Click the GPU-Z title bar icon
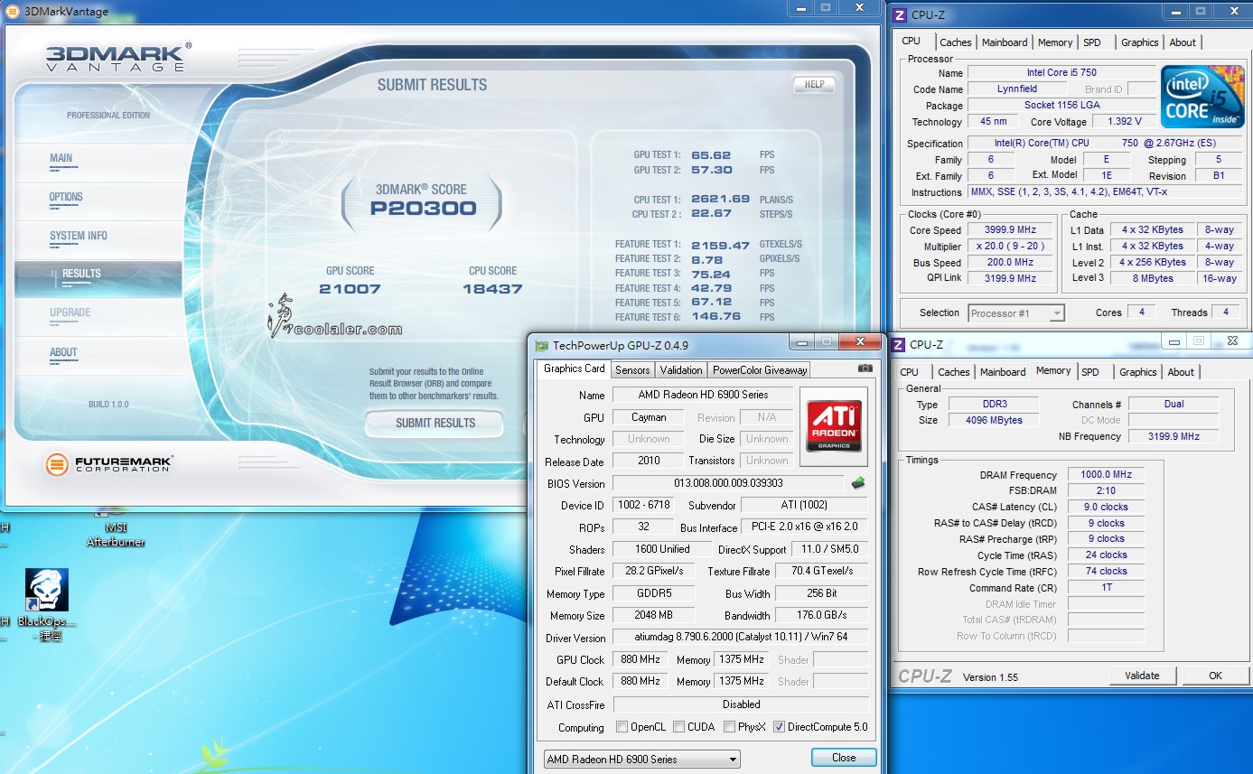 541,345
